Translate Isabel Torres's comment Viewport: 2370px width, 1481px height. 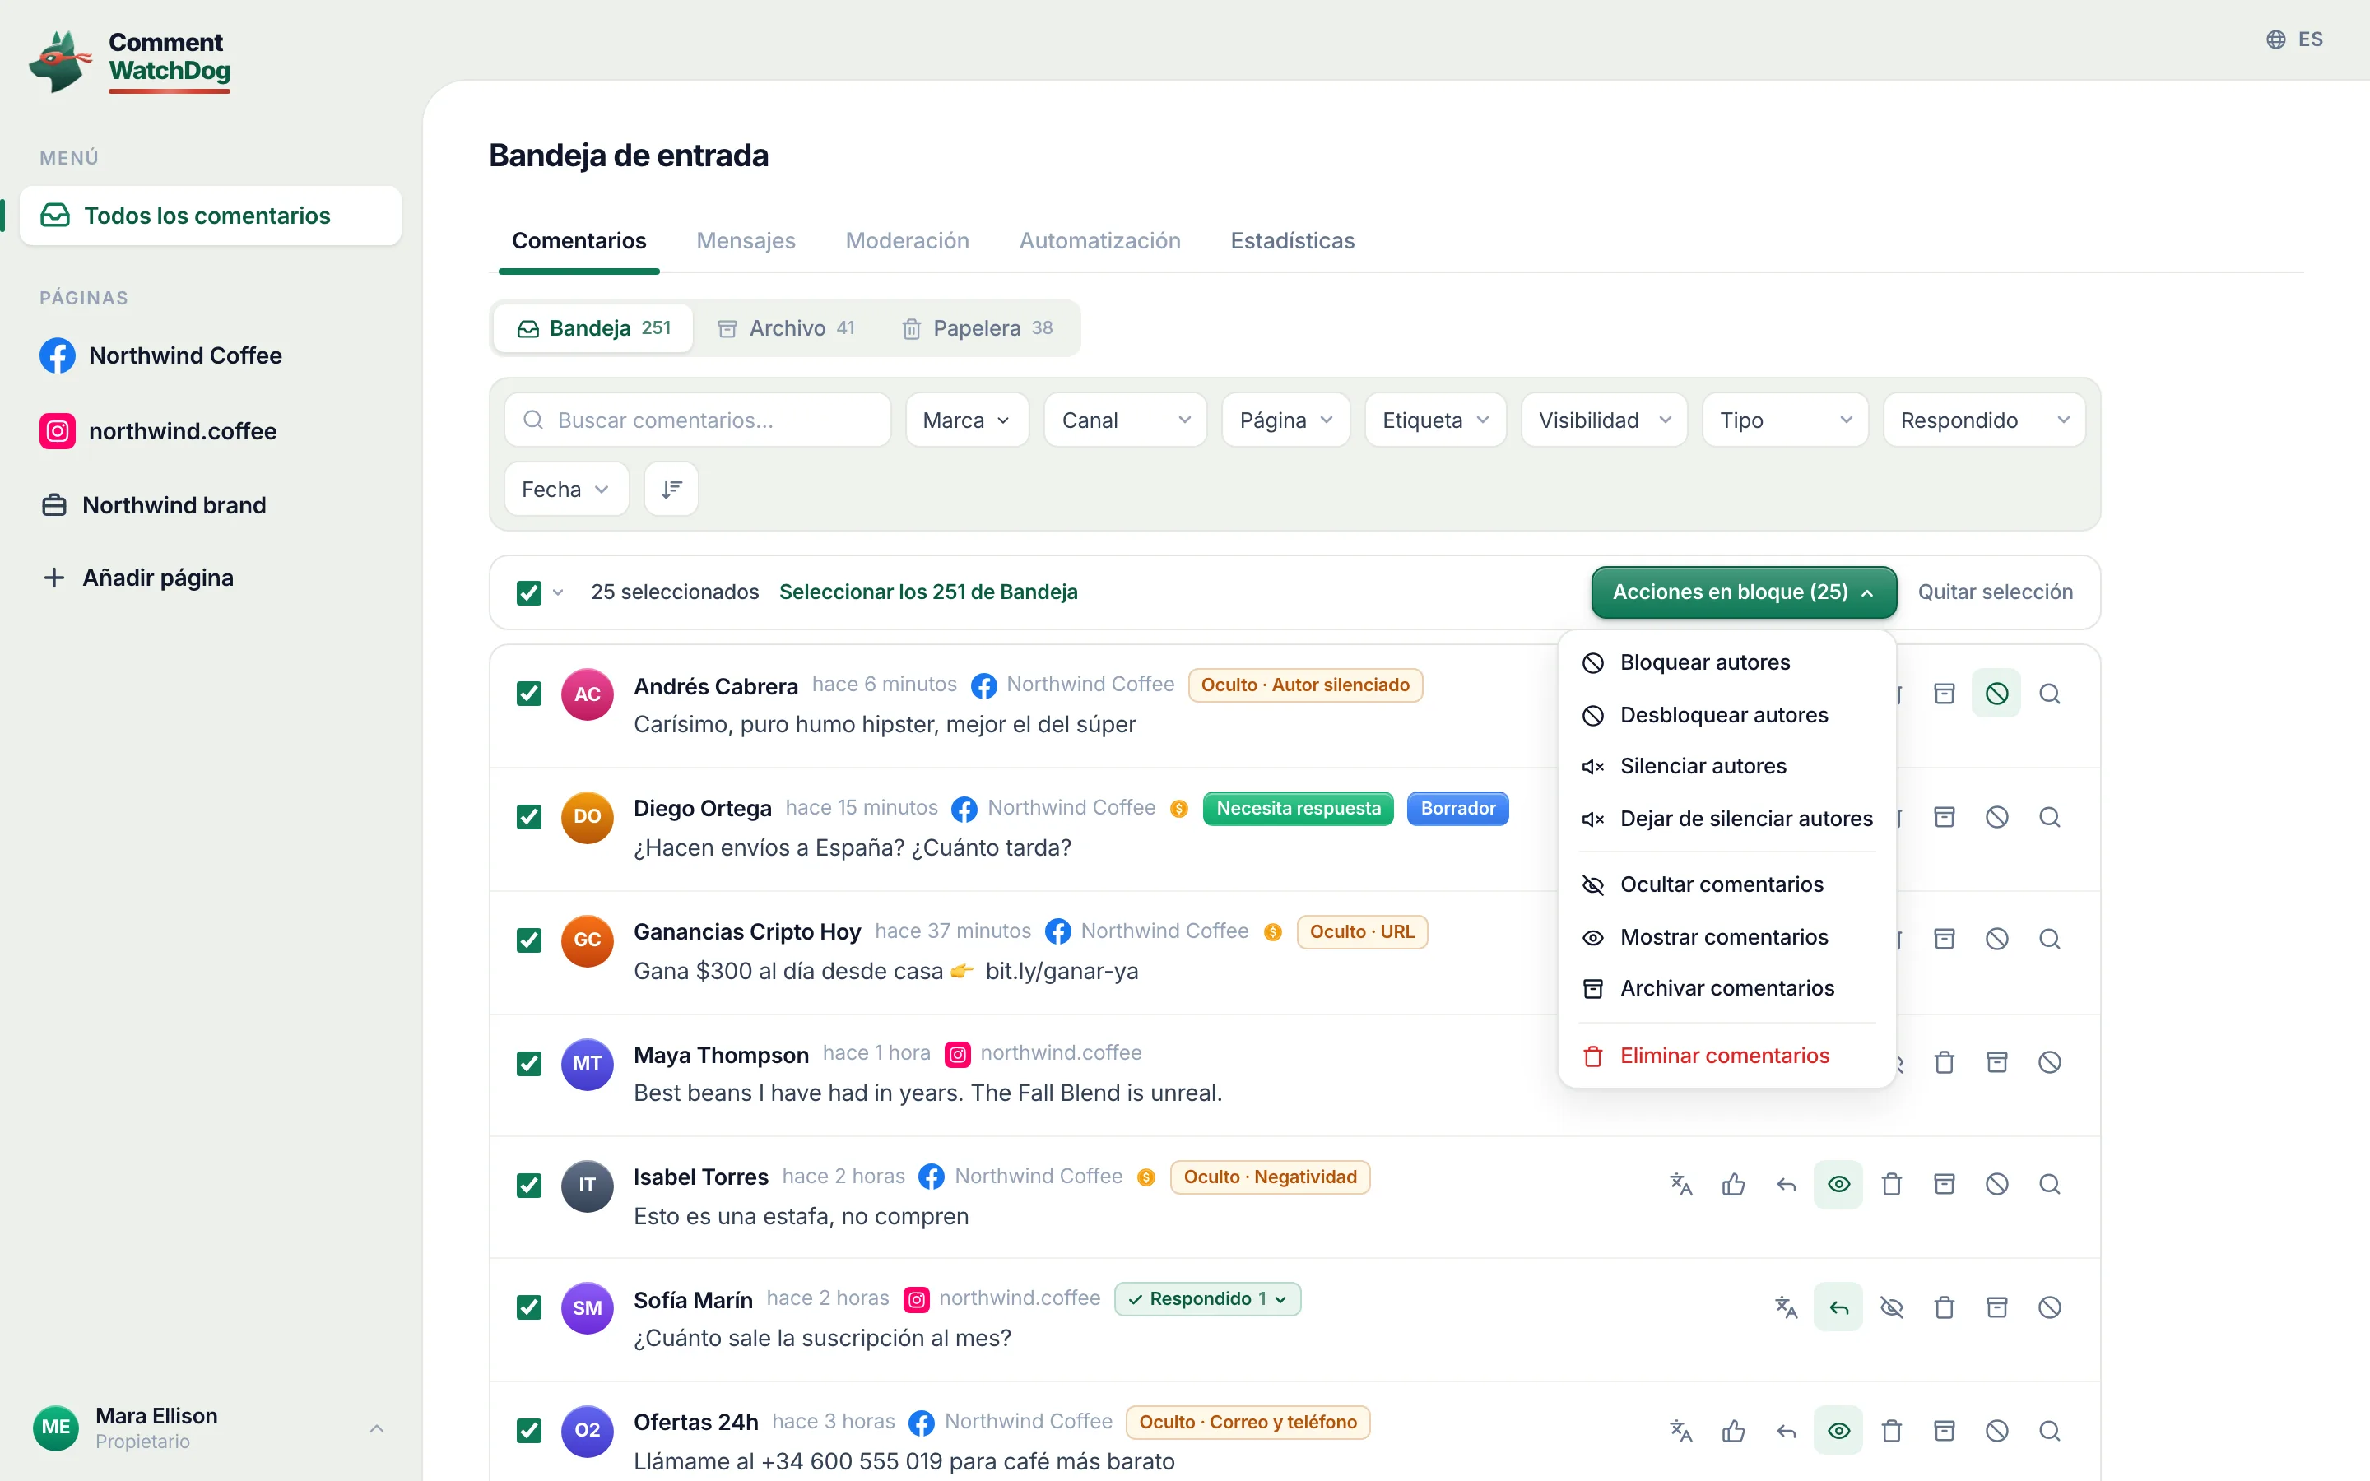tap(1680, 1184)
